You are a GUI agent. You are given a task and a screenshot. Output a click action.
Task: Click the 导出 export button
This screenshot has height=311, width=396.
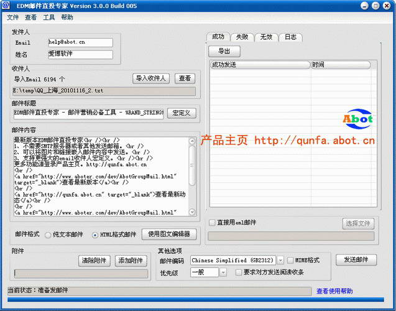[224, 51]
